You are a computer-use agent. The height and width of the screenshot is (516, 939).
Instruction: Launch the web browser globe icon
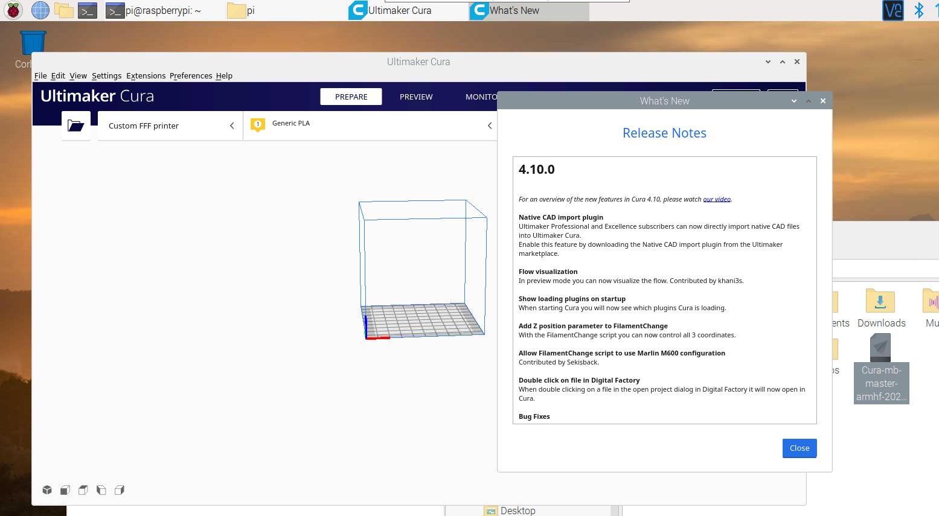pos(40,10)
